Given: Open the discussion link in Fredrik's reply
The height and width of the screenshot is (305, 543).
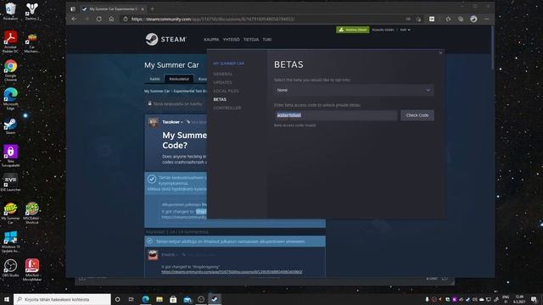Looking at the screenshot, I should pos(232,272).
